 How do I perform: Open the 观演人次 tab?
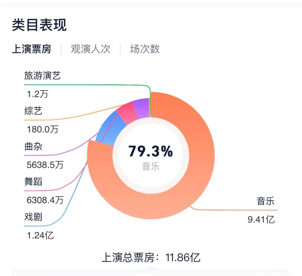tap(91, 49)
